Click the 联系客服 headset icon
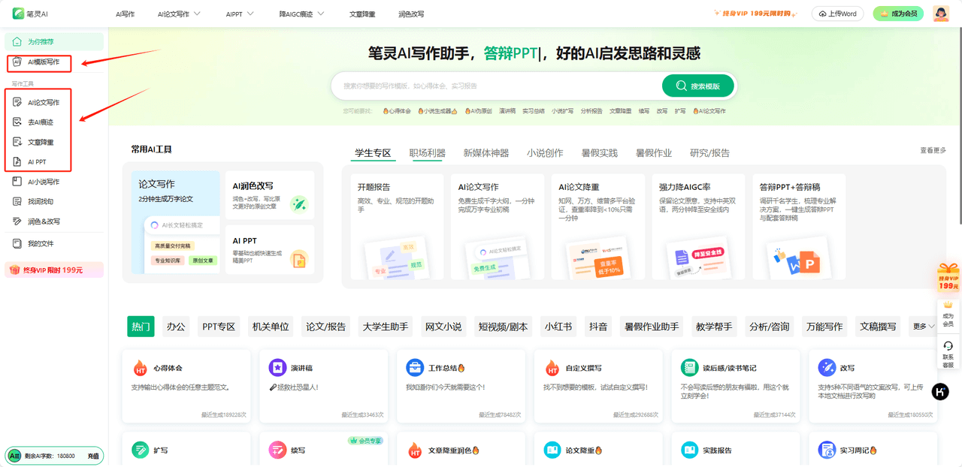962x467 pixels. tap(946, 348)
